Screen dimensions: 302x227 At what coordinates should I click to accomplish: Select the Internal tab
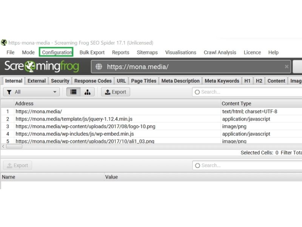[14, 81]
